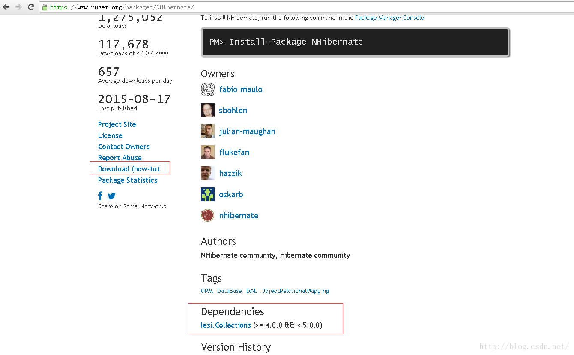Open owner profile oskarb
The height and width of the screenshot is (355, 574).
click(231, 195)
